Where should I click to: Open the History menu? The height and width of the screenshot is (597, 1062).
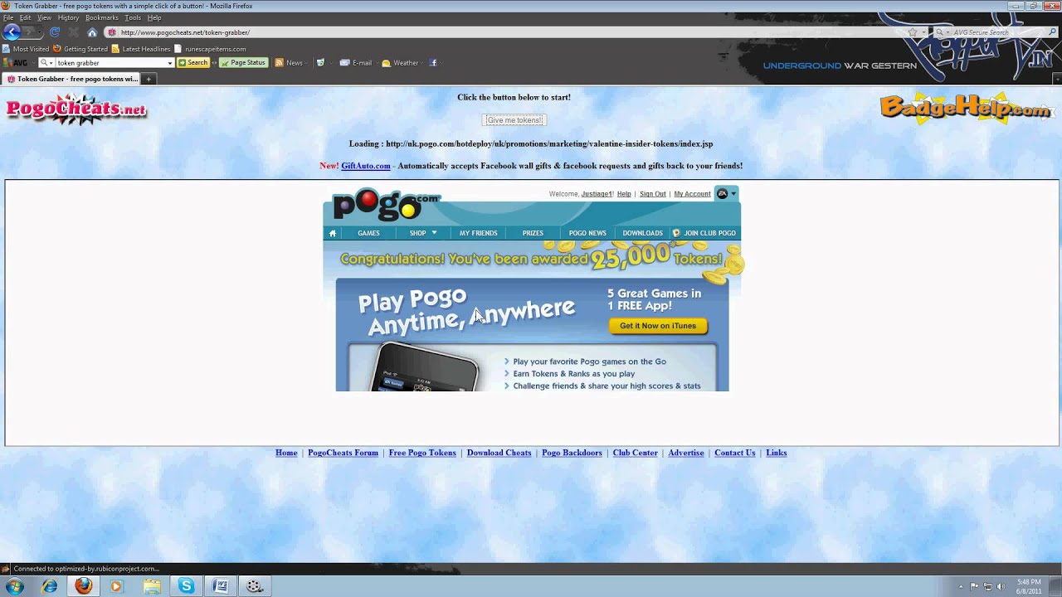tap(69, 17)
